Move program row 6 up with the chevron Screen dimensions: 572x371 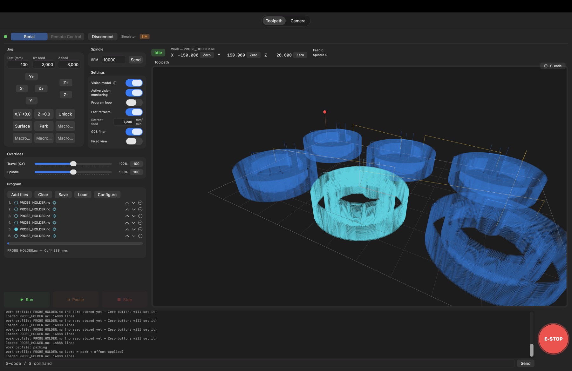pyautogui.click(x=127, y=236)
